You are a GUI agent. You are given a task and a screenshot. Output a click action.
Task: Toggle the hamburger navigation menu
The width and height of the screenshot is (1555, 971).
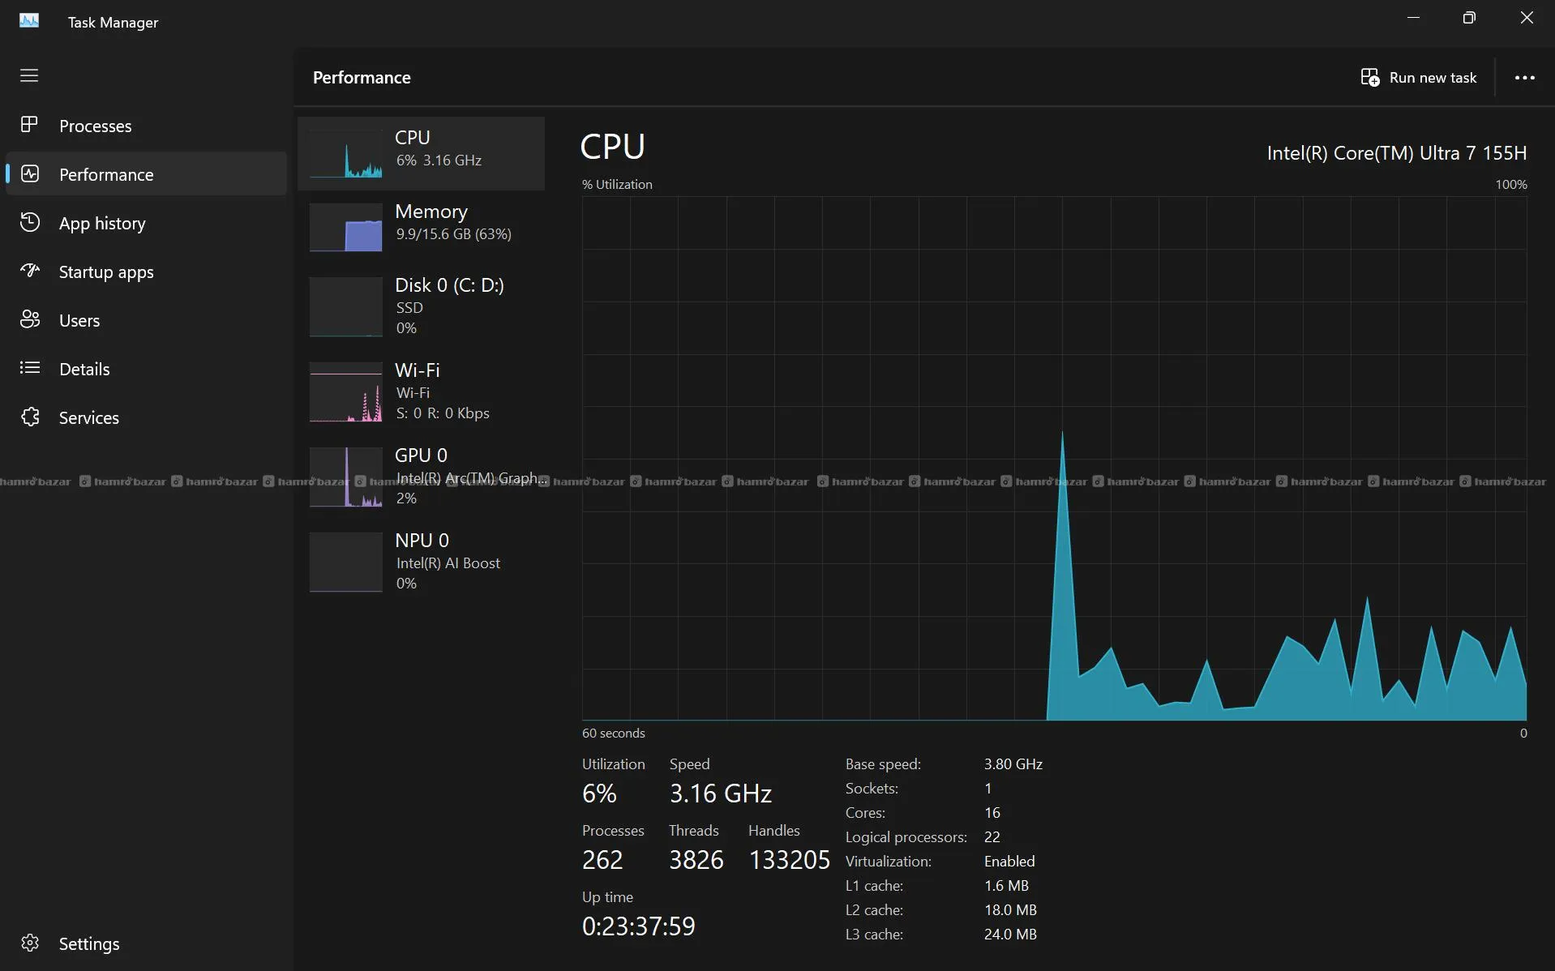(x=29, y=75)
